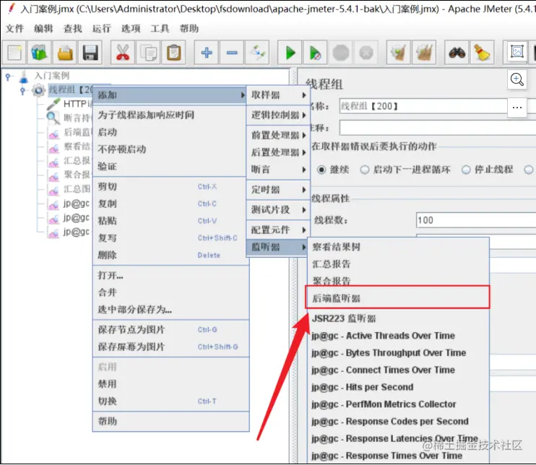Expand the 定时器 submenu
This screenshot has height=465, width=536.
(x=278, y=189)
